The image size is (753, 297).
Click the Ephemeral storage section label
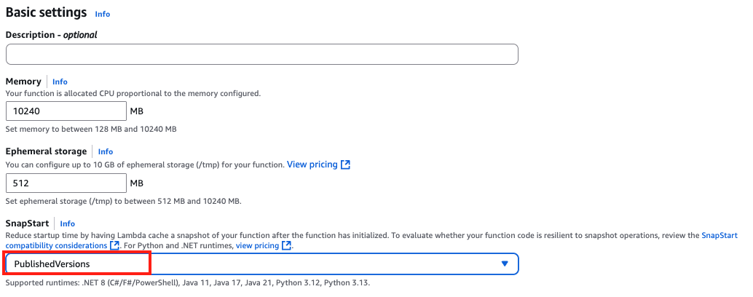click(x=46, y=151)
